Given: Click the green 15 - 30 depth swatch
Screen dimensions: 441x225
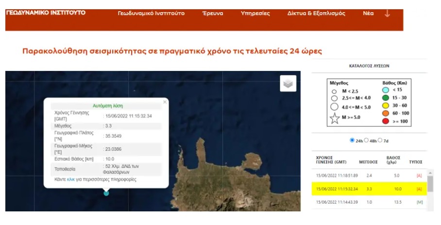Looking at the screenshot, I should point(386,98).
